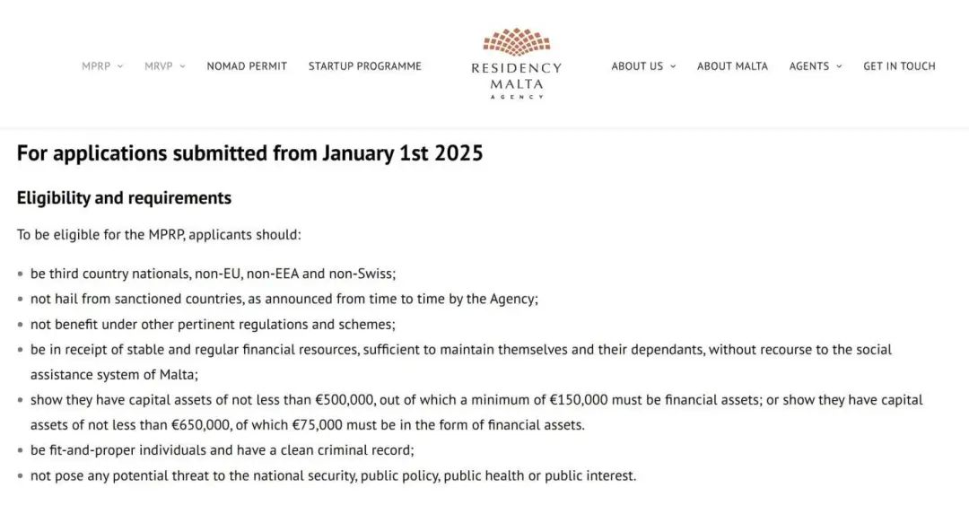Image resolution: width=969 pixels, height=505 pixels.
Task: Click the 'For applications submitted from January 1st 2025' heading
Action: click(x=249, y=153)
